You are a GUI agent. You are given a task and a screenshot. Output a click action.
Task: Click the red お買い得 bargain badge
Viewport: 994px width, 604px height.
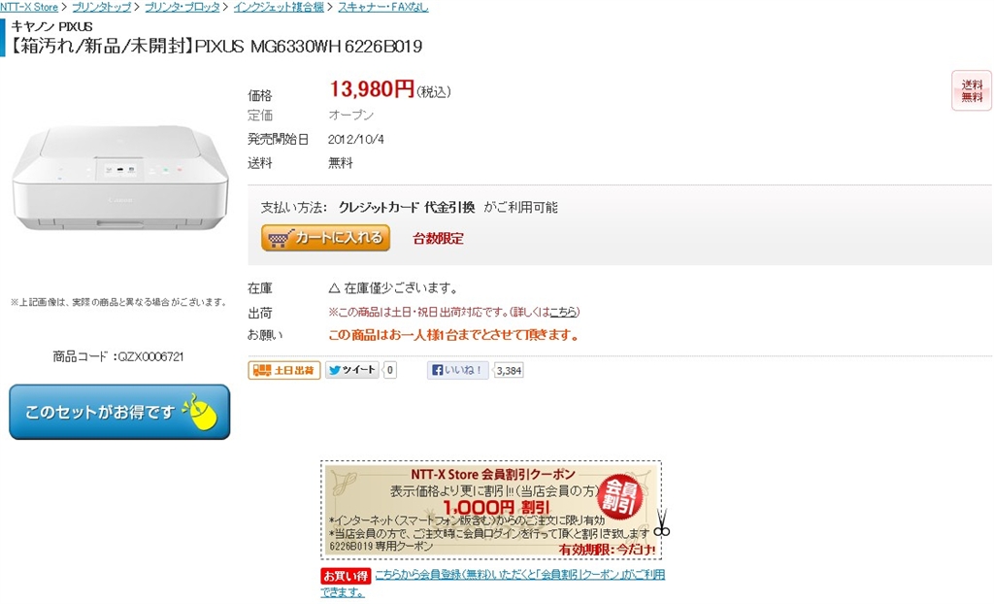coord(346,576)
